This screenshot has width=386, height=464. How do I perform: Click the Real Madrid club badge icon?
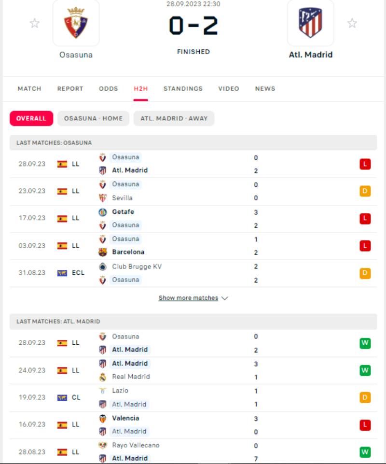102,377
